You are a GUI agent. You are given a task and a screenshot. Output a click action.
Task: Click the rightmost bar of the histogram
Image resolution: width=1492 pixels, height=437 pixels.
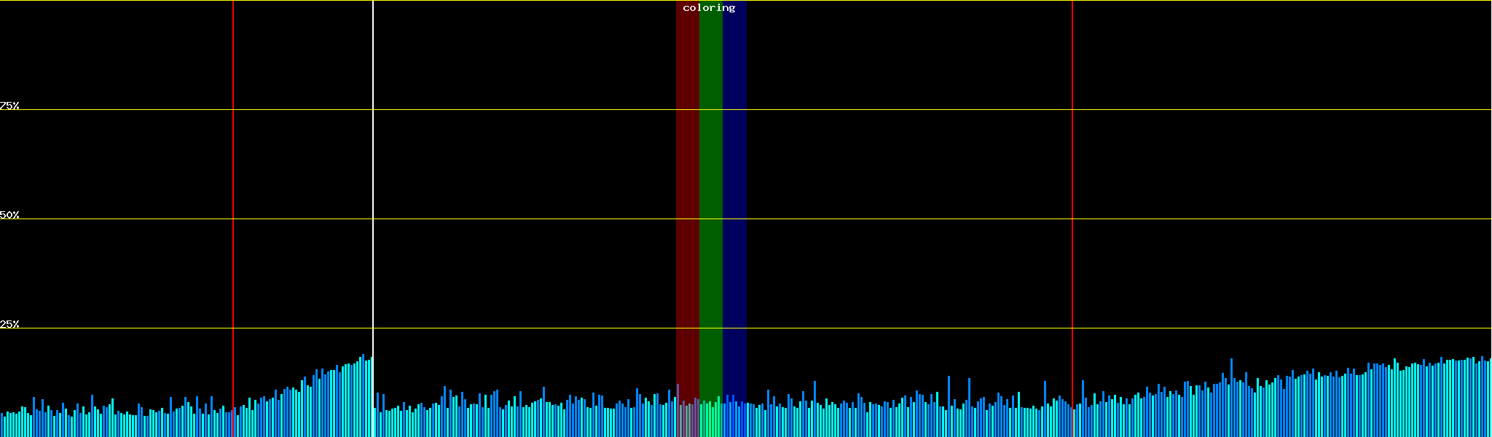(x=1490, y=398)
